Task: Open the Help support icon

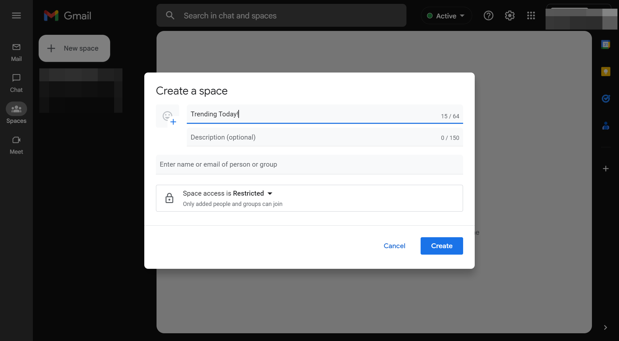Action: pos(489,15)
